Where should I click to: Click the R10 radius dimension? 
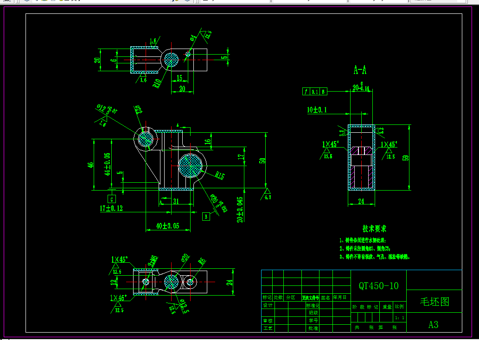click(x=157, y=83)
